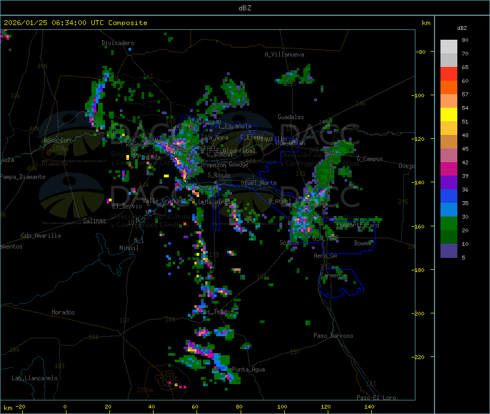Select the green 30 dBZ legend swatch
The width and height of the screenshot is (490, 414).
(x=449, y=223)
